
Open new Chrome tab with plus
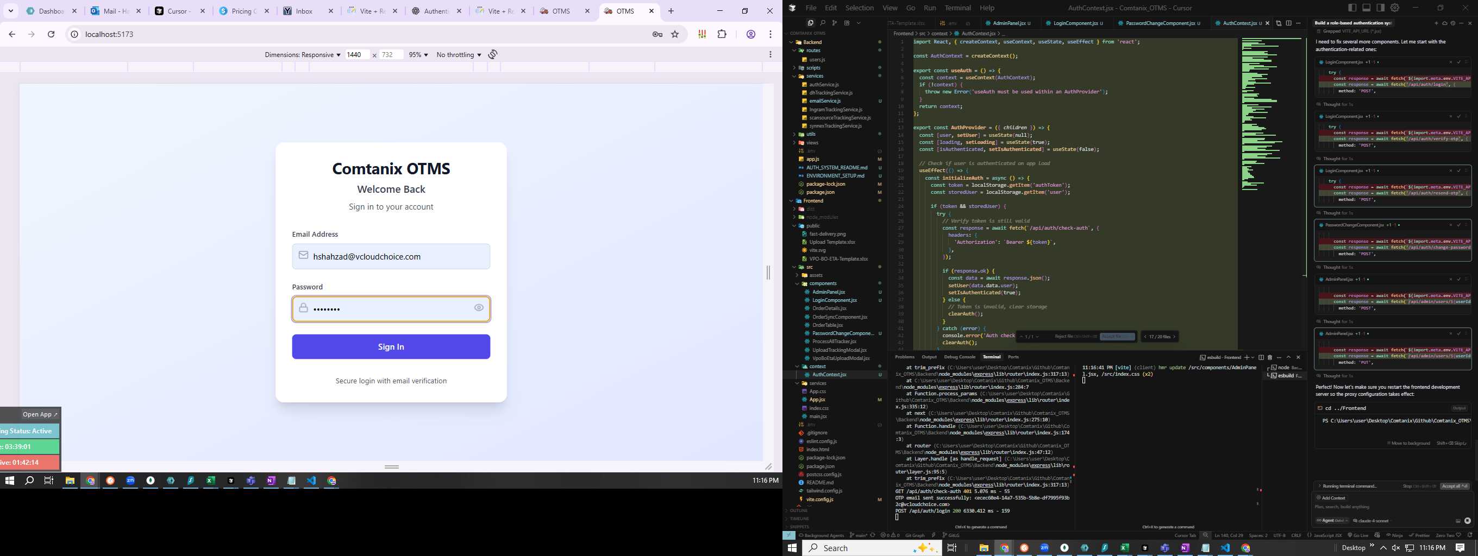671,11
